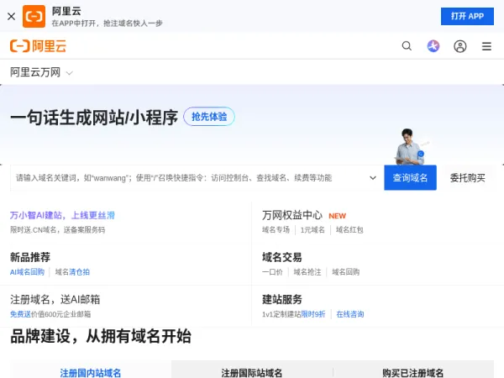Expand the domain search box dropdown arrow
This screenshot has width=504, height=378.
tap(373, 178)
